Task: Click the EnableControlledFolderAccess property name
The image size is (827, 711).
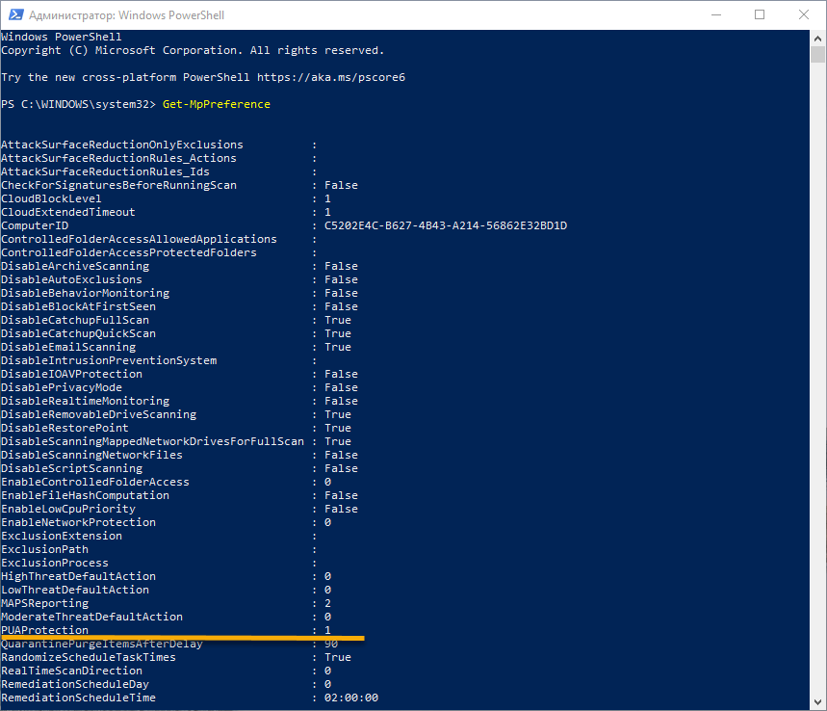Action: (x=95, y=483)
